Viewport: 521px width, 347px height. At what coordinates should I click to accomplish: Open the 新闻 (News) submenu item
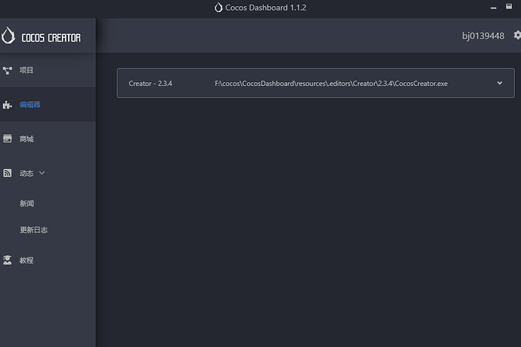click(x=27, y=204)
